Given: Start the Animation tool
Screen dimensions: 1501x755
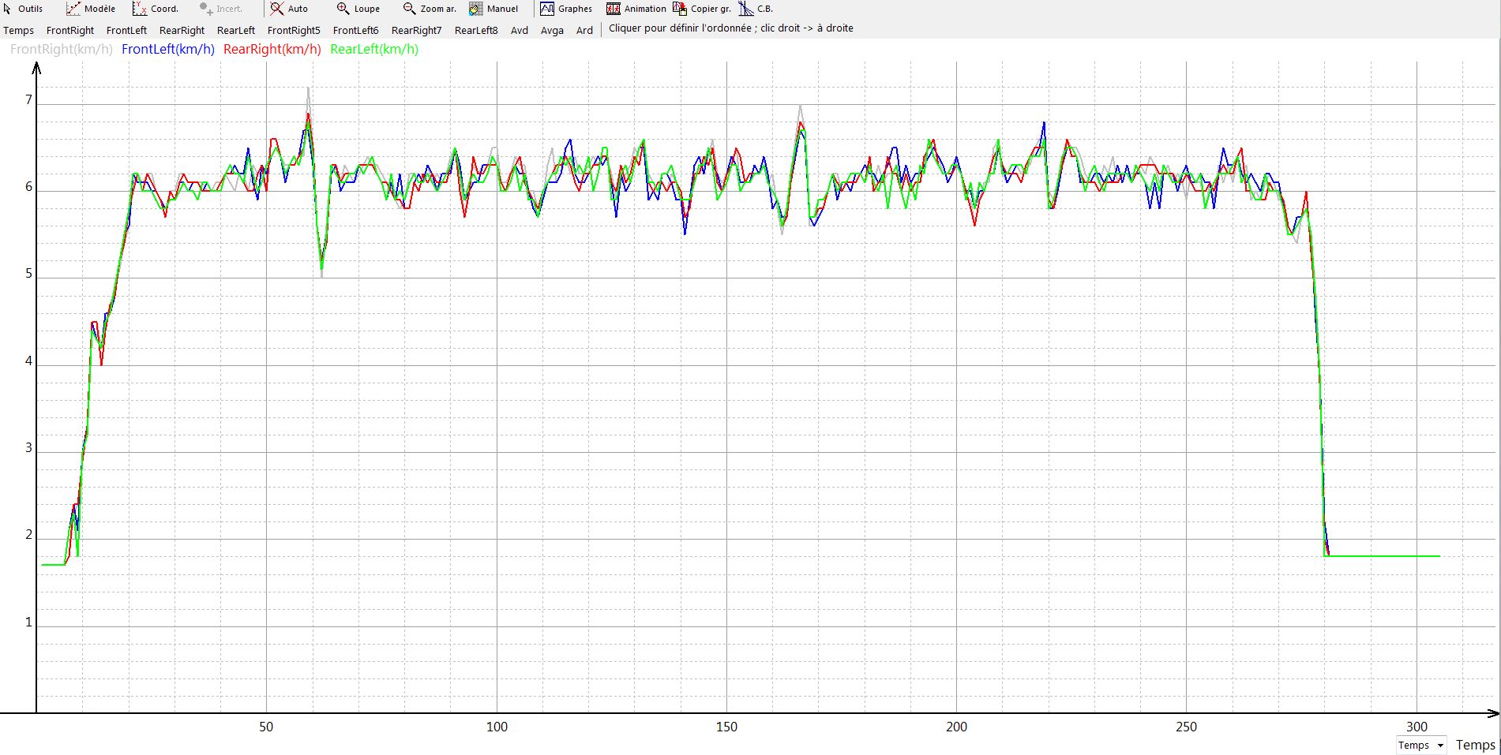Looking at the screenshot, I should tap(614, 9).
